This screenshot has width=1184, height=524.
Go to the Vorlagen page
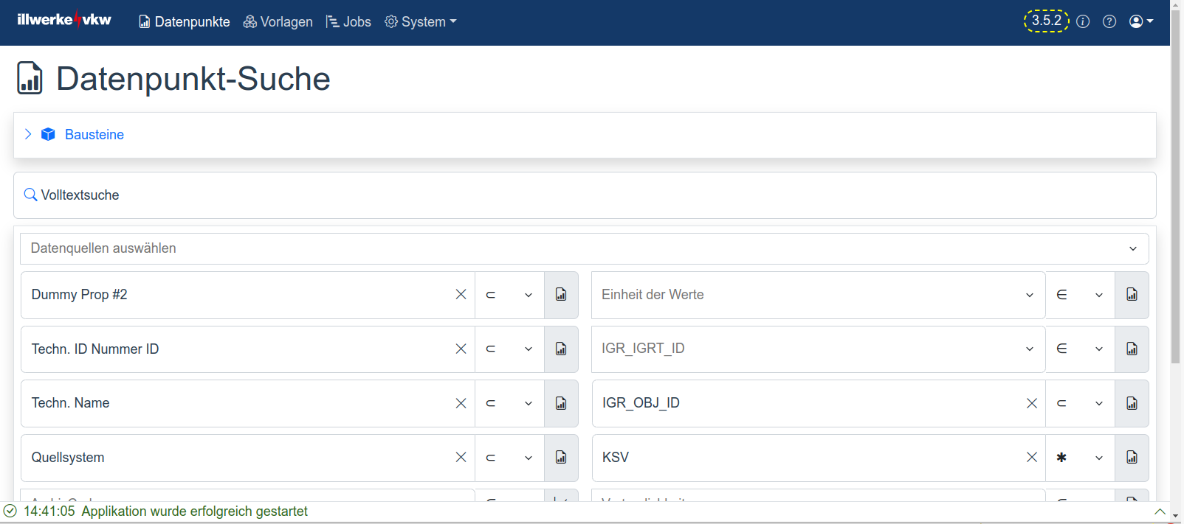pos(278,22)
